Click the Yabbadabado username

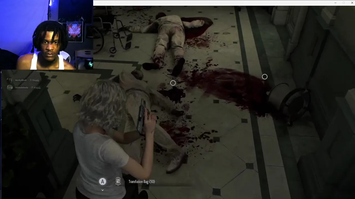pos(21,87)
